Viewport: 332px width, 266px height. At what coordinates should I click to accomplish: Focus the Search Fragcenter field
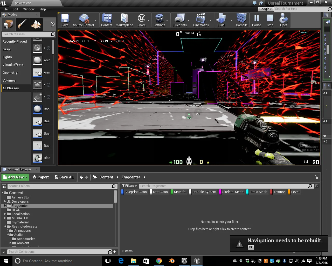(226, 186)
